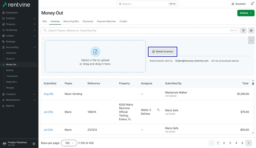The image size is (256, 148).
Task: Open the Aug 4th invoice
Action: 49,94
